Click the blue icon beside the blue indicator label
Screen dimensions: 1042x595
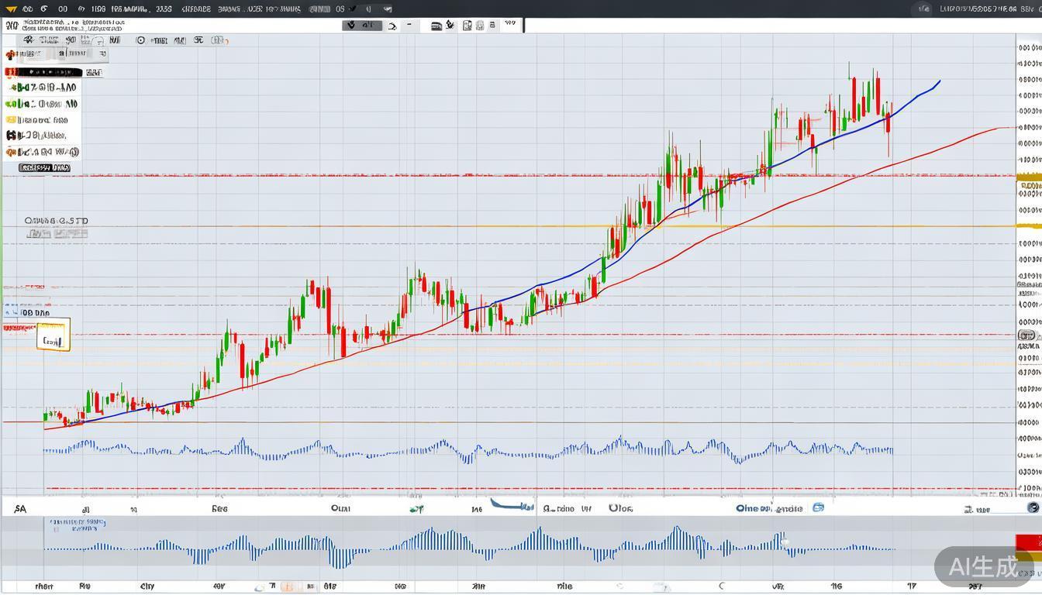click(818, 508)
